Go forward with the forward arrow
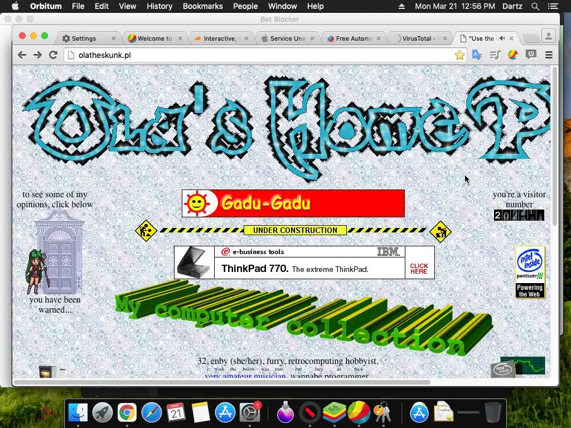 pos(37,55)
